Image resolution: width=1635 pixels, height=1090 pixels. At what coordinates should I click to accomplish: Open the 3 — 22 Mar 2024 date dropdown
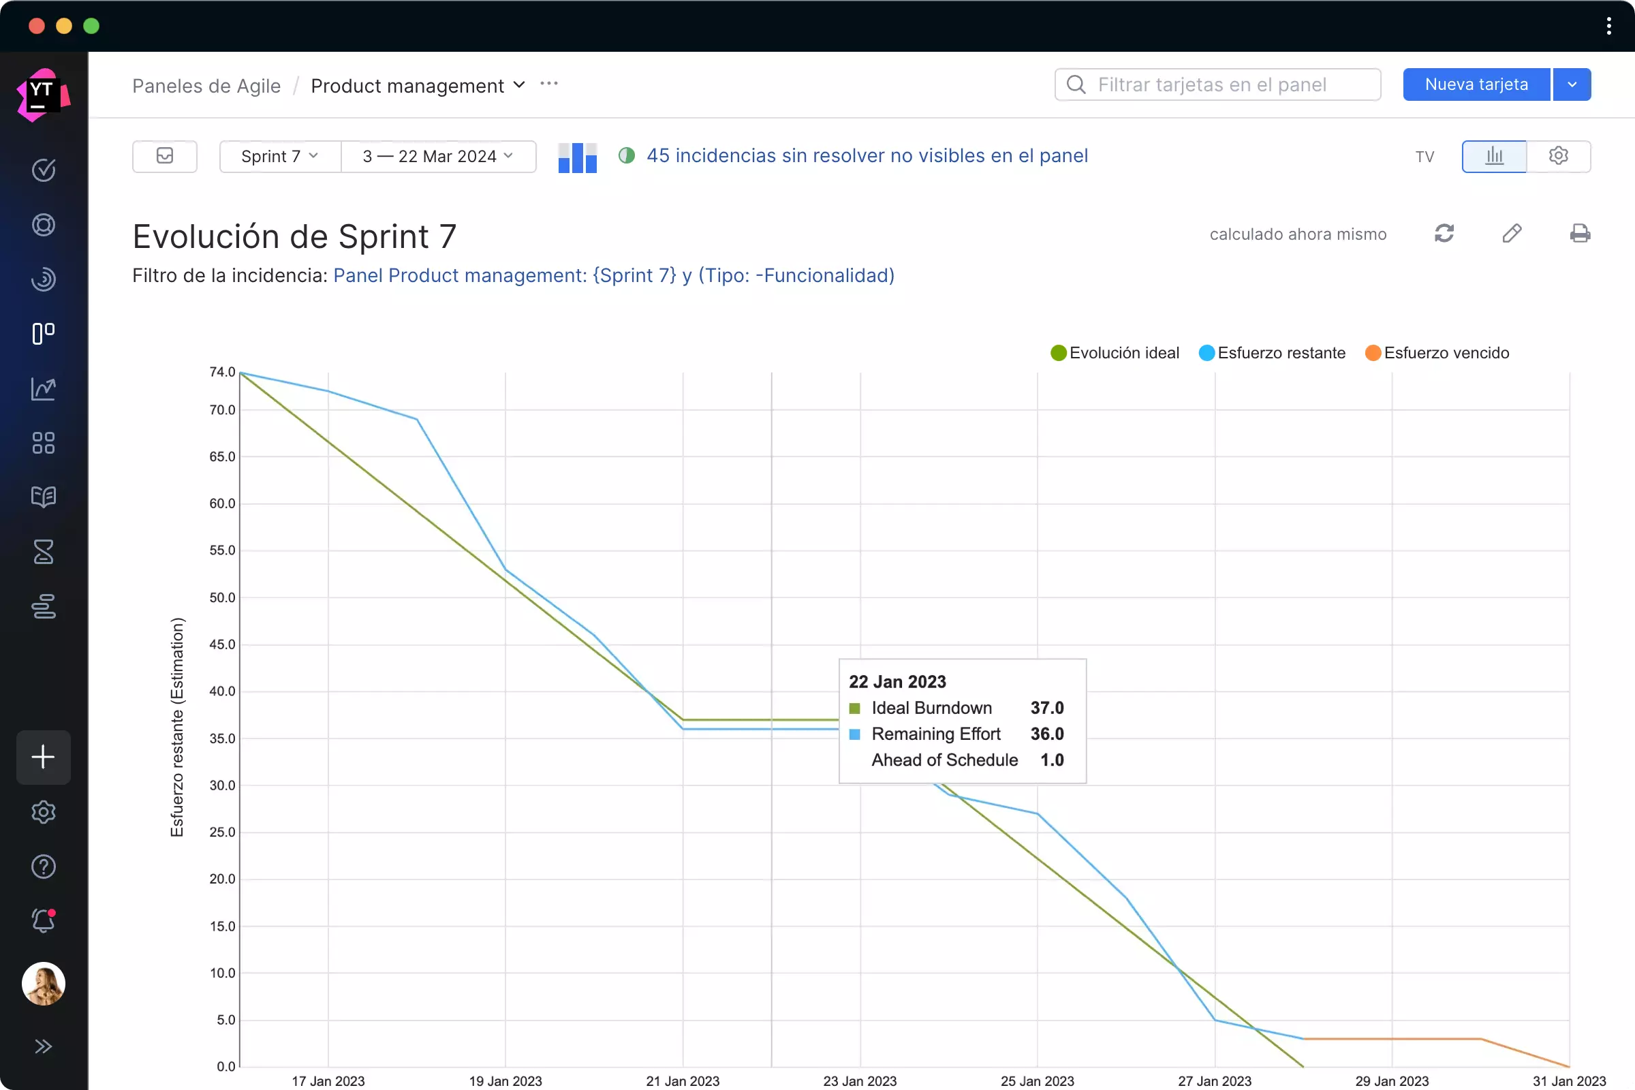[438, 157]
